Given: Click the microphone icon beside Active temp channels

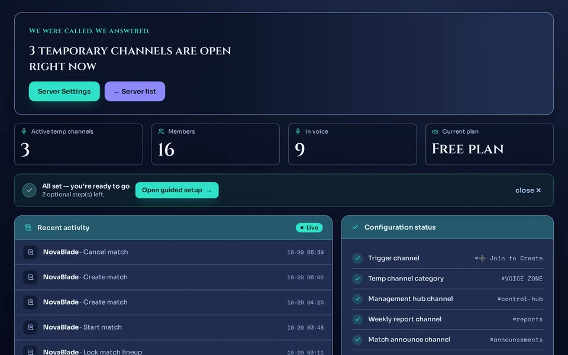Looking at the screenshot, I should click(x=24, y=131).
